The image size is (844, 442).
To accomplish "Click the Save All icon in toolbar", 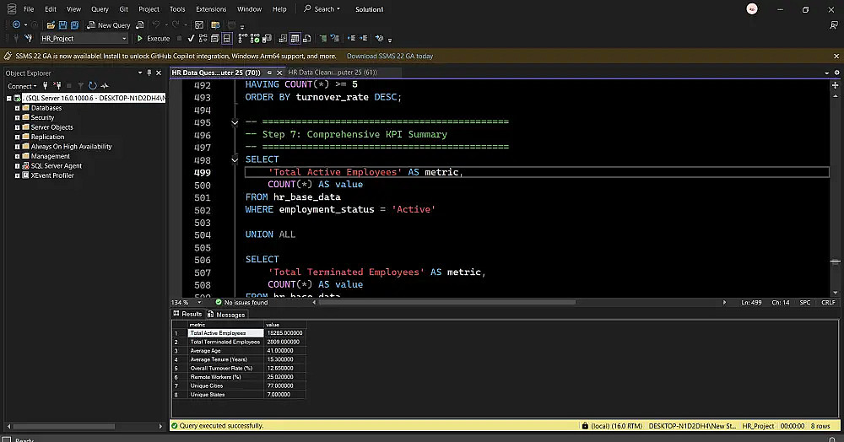I will tap(75, 25).
